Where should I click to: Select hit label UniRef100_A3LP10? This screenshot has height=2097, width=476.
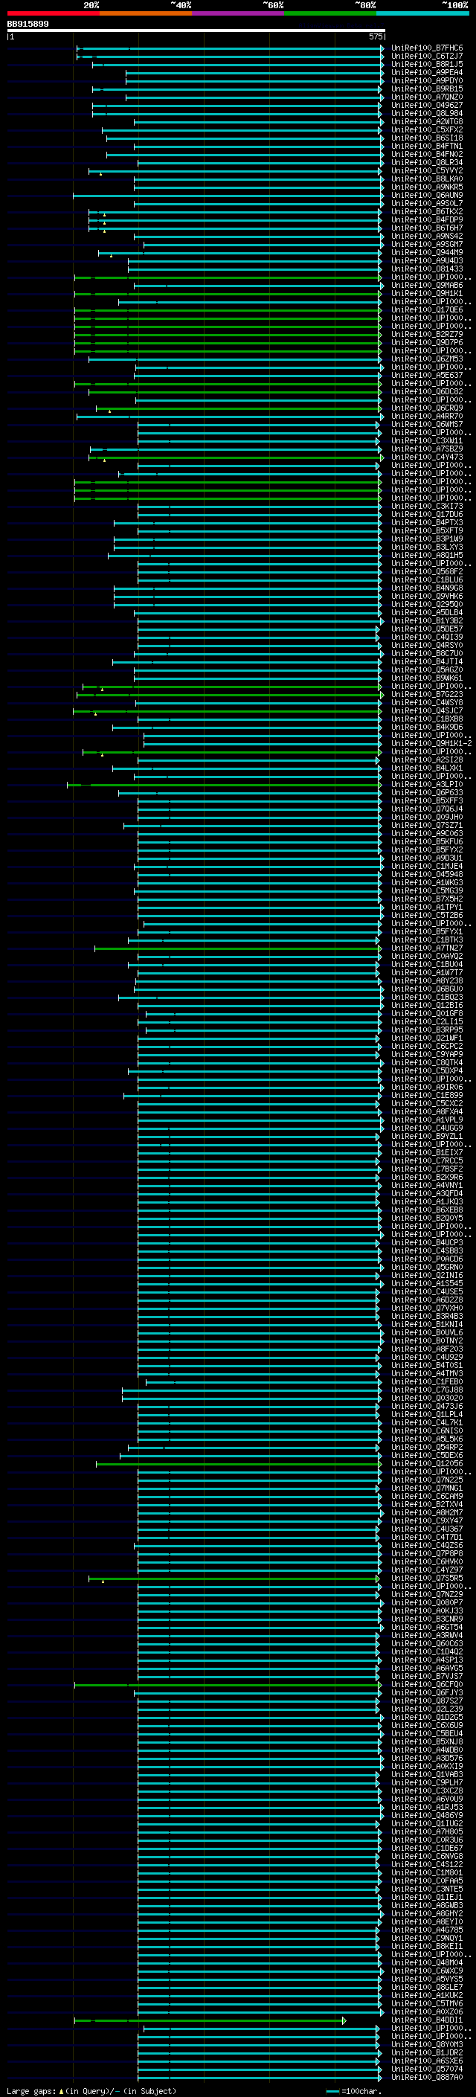point(426,785)
